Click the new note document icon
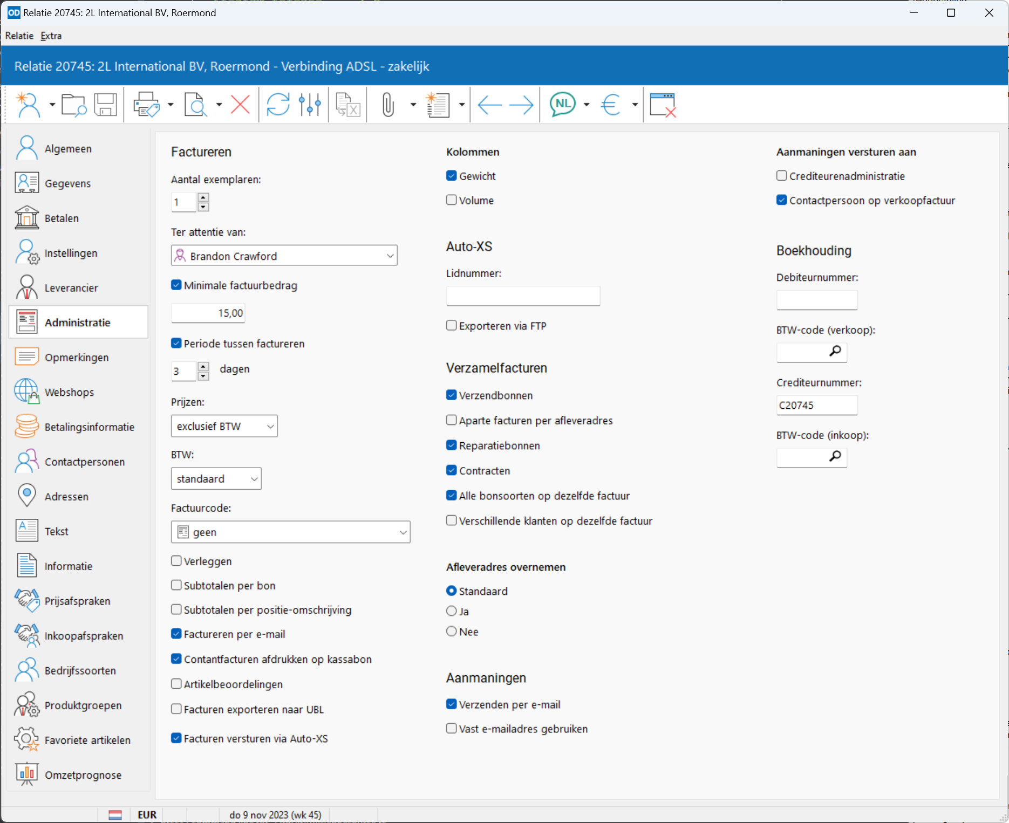The height and width of the screenshot is (823, 1009). coord(438,105)
